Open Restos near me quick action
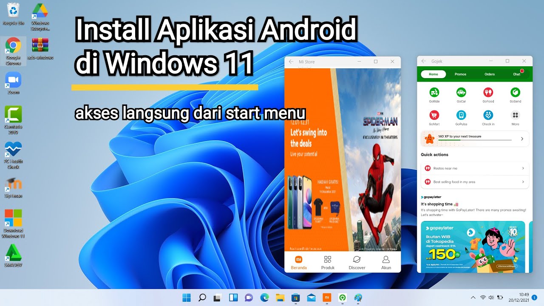This screenshot has width=544, height=306. tap(475, 168)
